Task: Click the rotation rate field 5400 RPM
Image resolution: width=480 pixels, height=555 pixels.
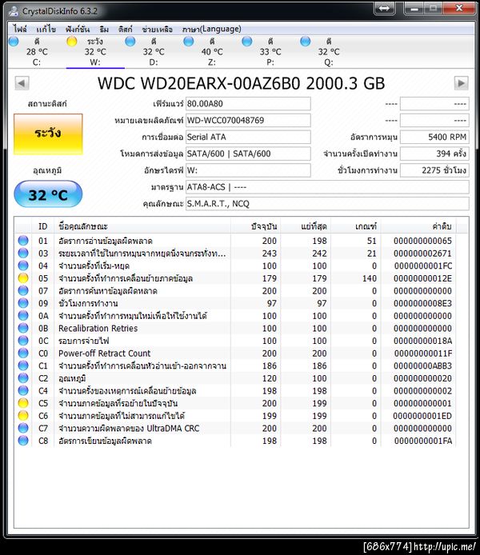Action: [434, 138]
